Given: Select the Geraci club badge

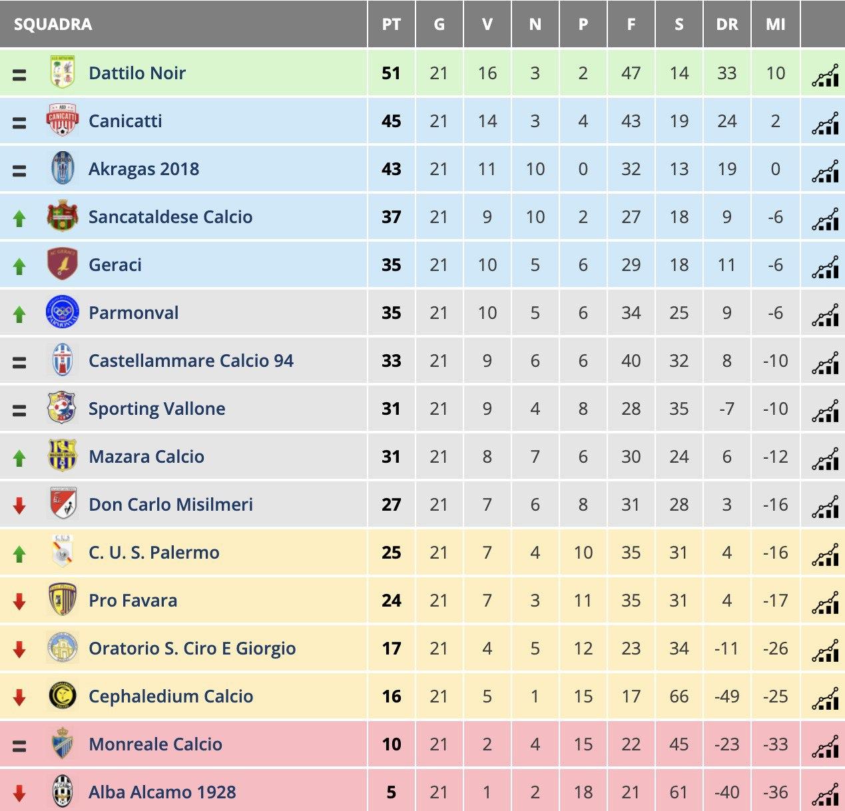Looking at the screenshot, I should pyautogui.click(x=63, y=264).
